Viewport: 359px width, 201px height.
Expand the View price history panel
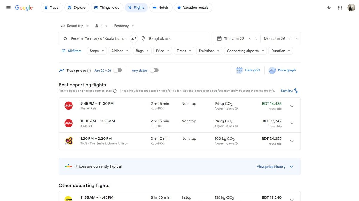(x=275, y=167)
